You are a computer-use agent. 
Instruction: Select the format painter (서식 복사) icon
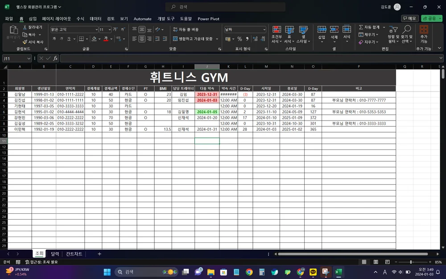[x=25, y=42]
